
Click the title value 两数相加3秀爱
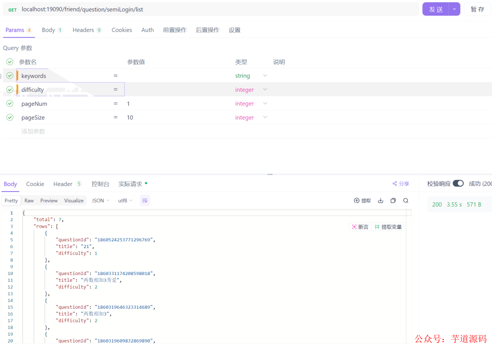(x=100, y=280)
